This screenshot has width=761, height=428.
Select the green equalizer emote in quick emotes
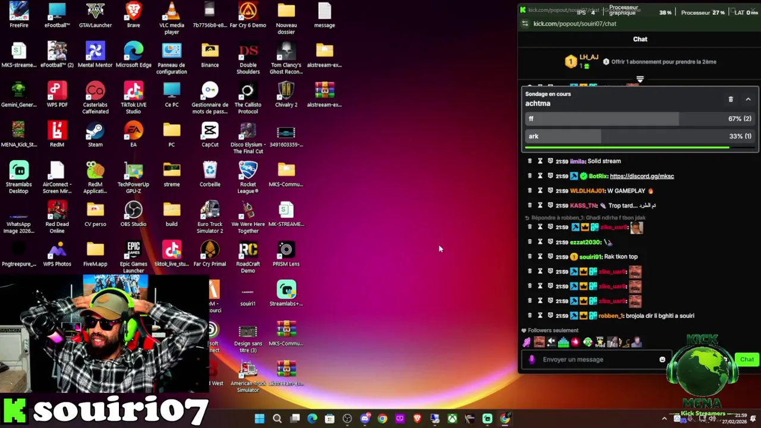tap(563, 342)
